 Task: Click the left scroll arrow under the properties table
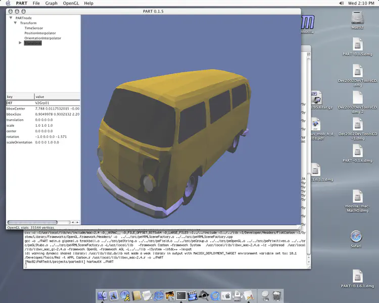tap(73, 222)
